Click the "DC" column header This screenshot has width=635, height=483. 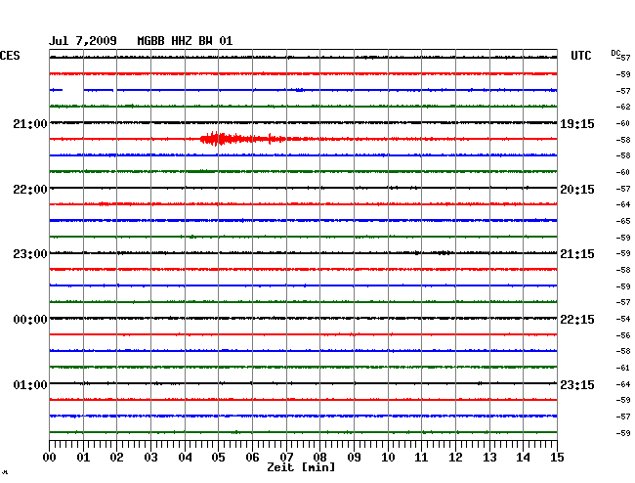(615, 53)
